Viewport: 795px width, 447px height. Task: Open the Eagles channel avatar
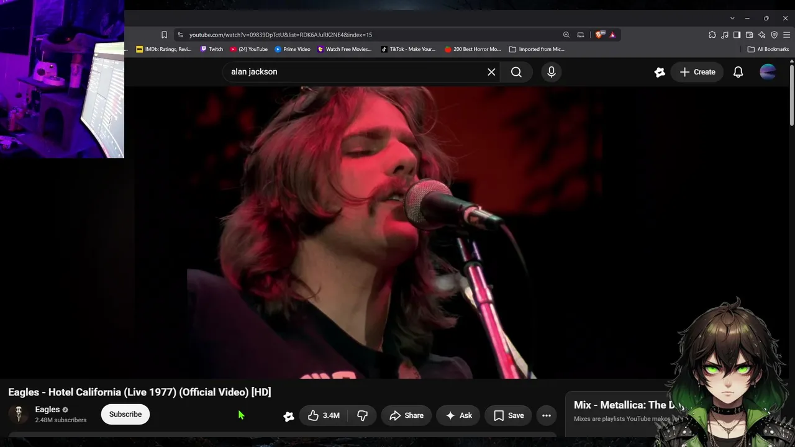[x=19, y=415]
